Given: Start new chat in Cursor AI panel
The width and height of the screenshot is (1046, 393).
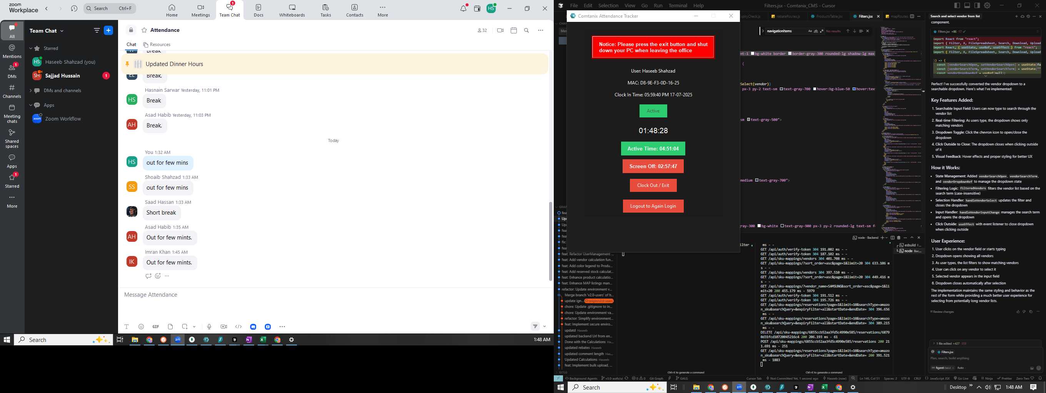Looking at the screenshot, I should point(1016,17).
